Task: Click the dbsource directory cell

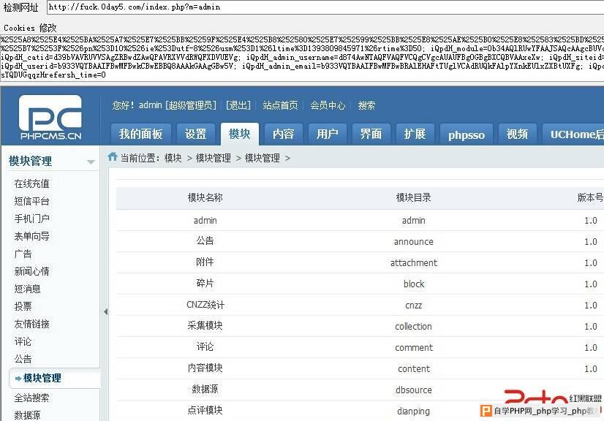Action: tap(414, 390)
